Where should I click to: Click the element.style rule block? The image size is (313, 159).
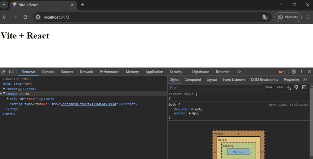pos(238,96)
